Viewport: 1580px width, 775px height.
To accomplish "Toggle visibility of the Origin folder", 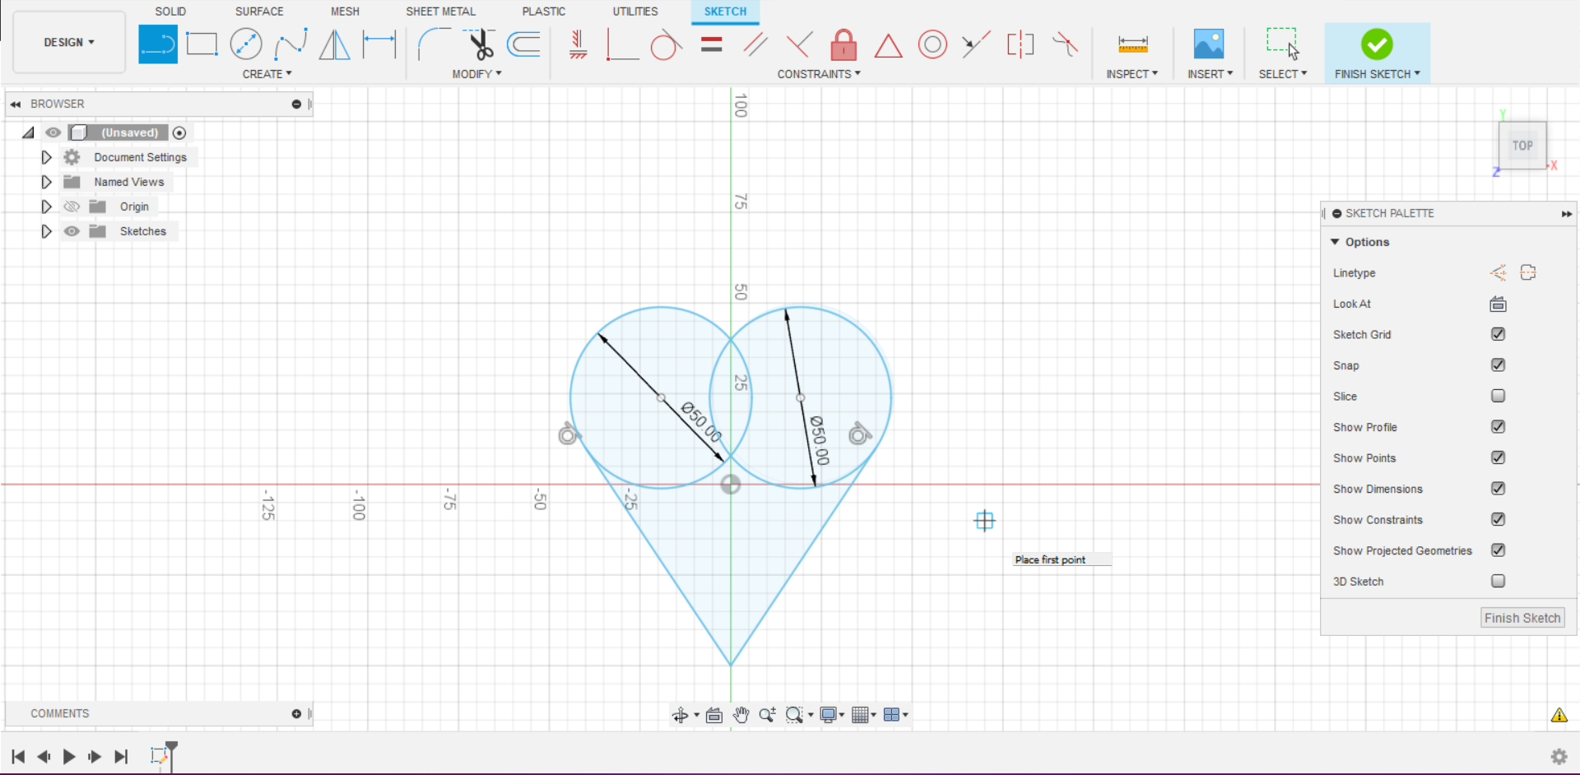I will (72, 207).
